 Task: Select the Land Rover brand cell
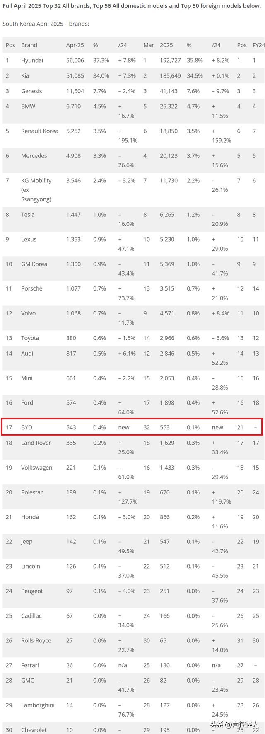pyautogui.click(x=36, y=443)
